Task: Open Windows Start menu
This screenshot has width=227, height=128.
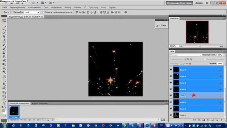Action: (4, 125)
